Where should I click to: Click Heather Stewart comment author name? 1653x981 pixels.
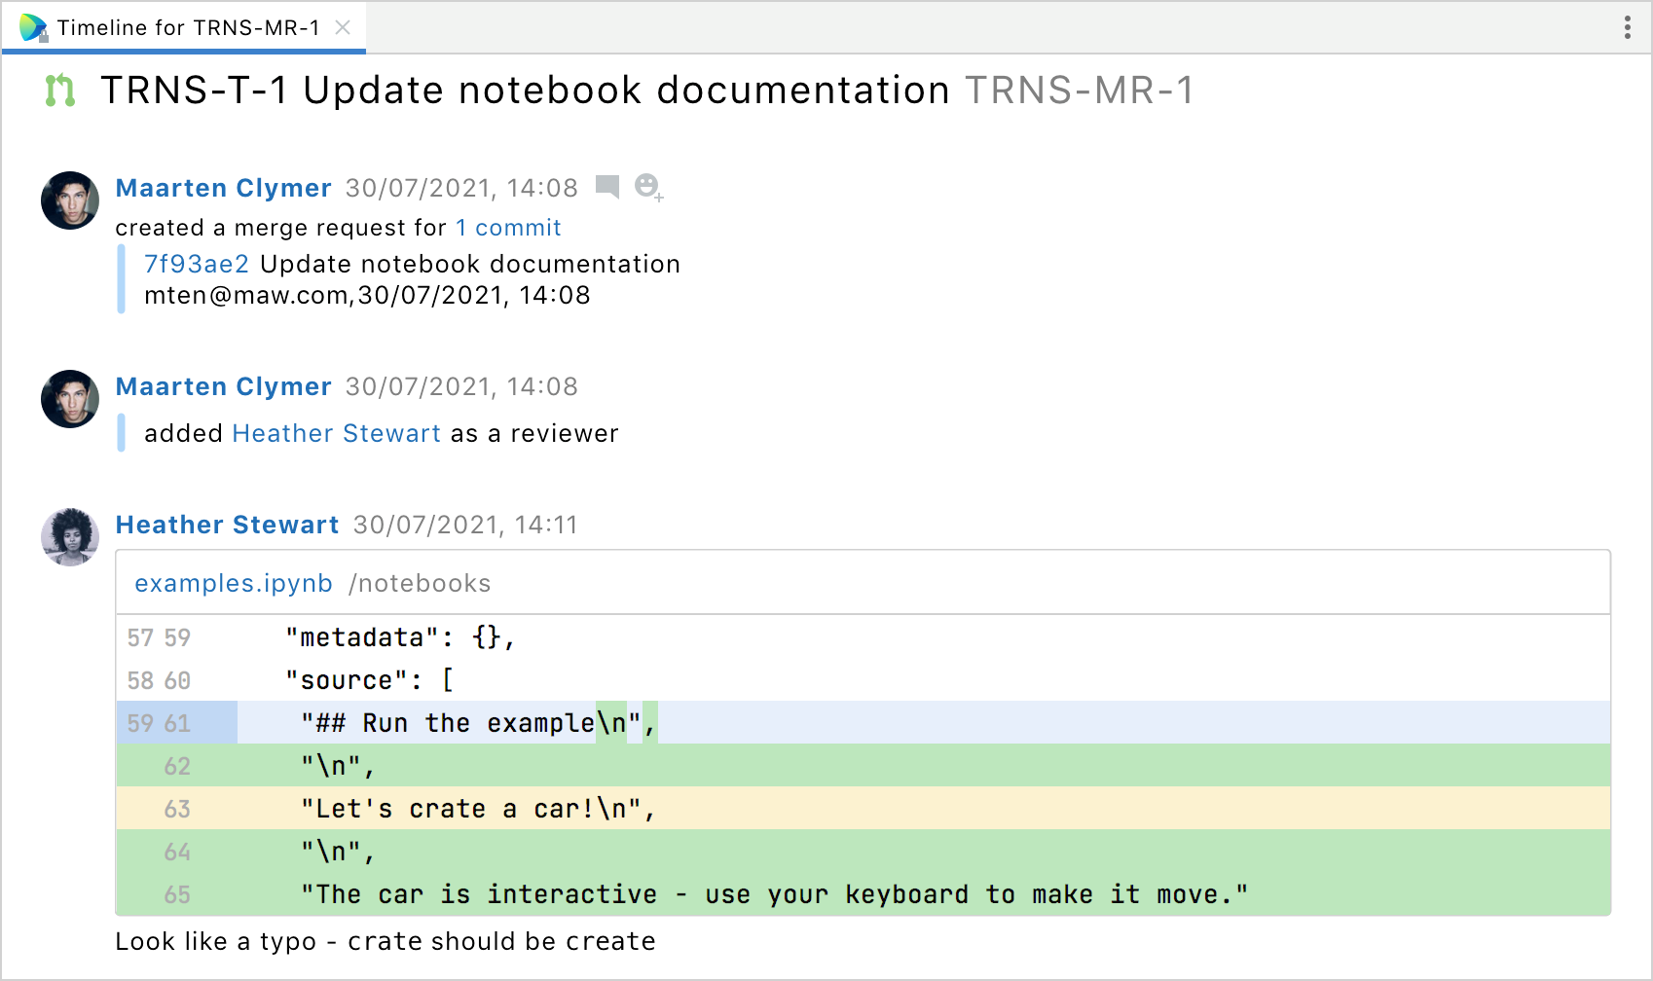(x=227, y=525)
